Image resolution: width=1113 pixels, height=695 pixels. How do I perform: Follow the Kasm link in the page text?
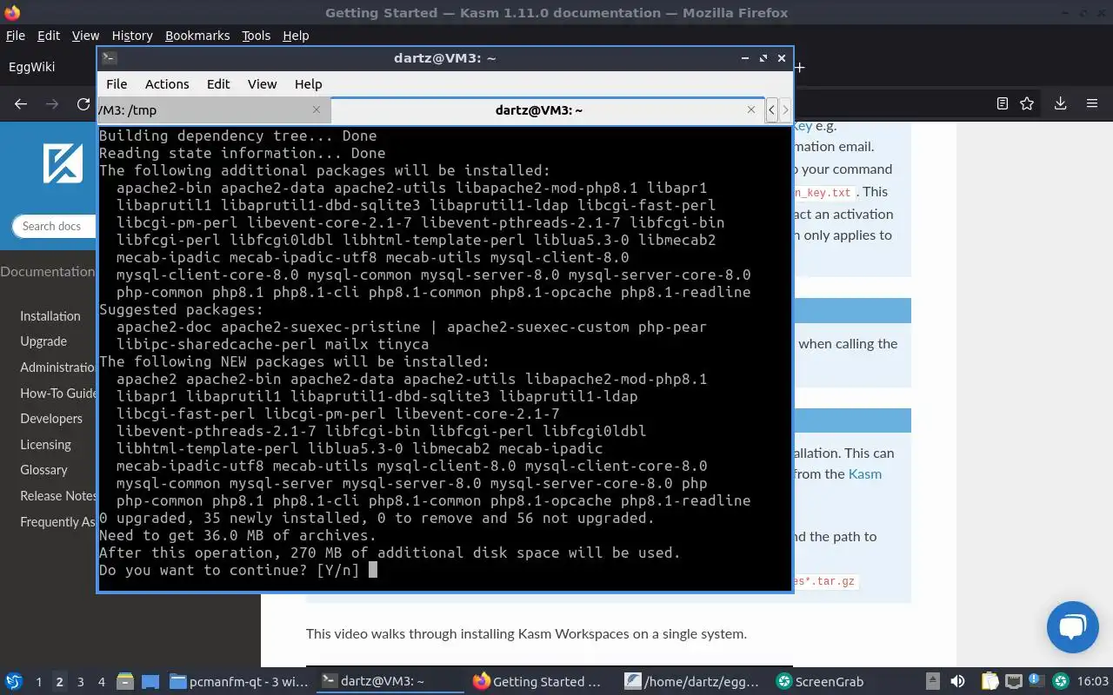(865, 474)
